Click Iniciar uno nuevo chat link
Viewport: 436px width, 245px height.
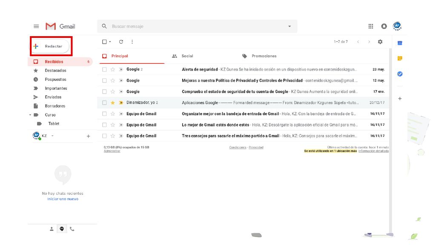click(x=63, y=199)
